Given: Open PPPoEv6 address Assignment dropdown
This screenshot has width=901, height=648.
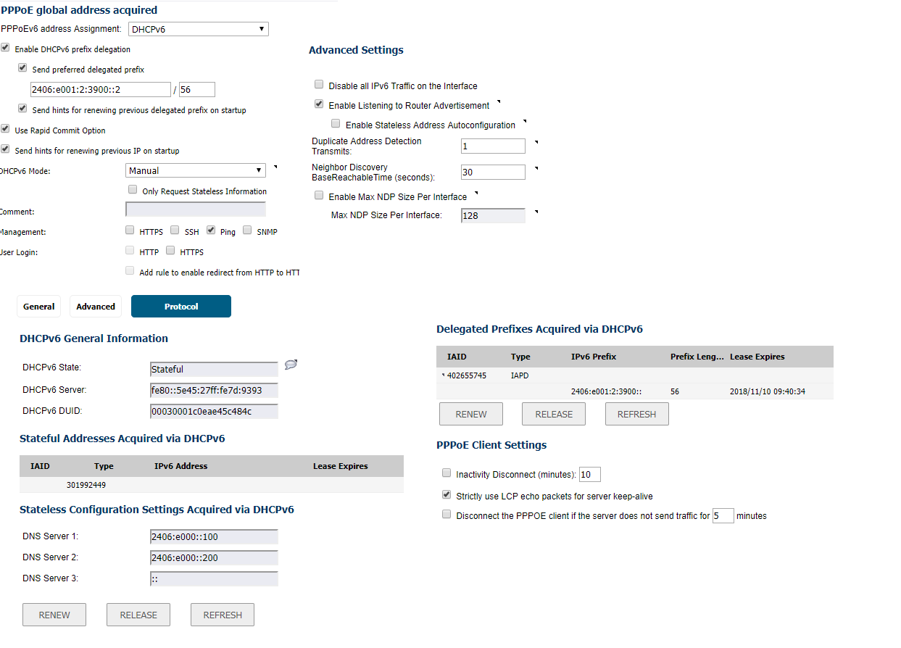Looking at the screenshot, I should pos(199,29).
